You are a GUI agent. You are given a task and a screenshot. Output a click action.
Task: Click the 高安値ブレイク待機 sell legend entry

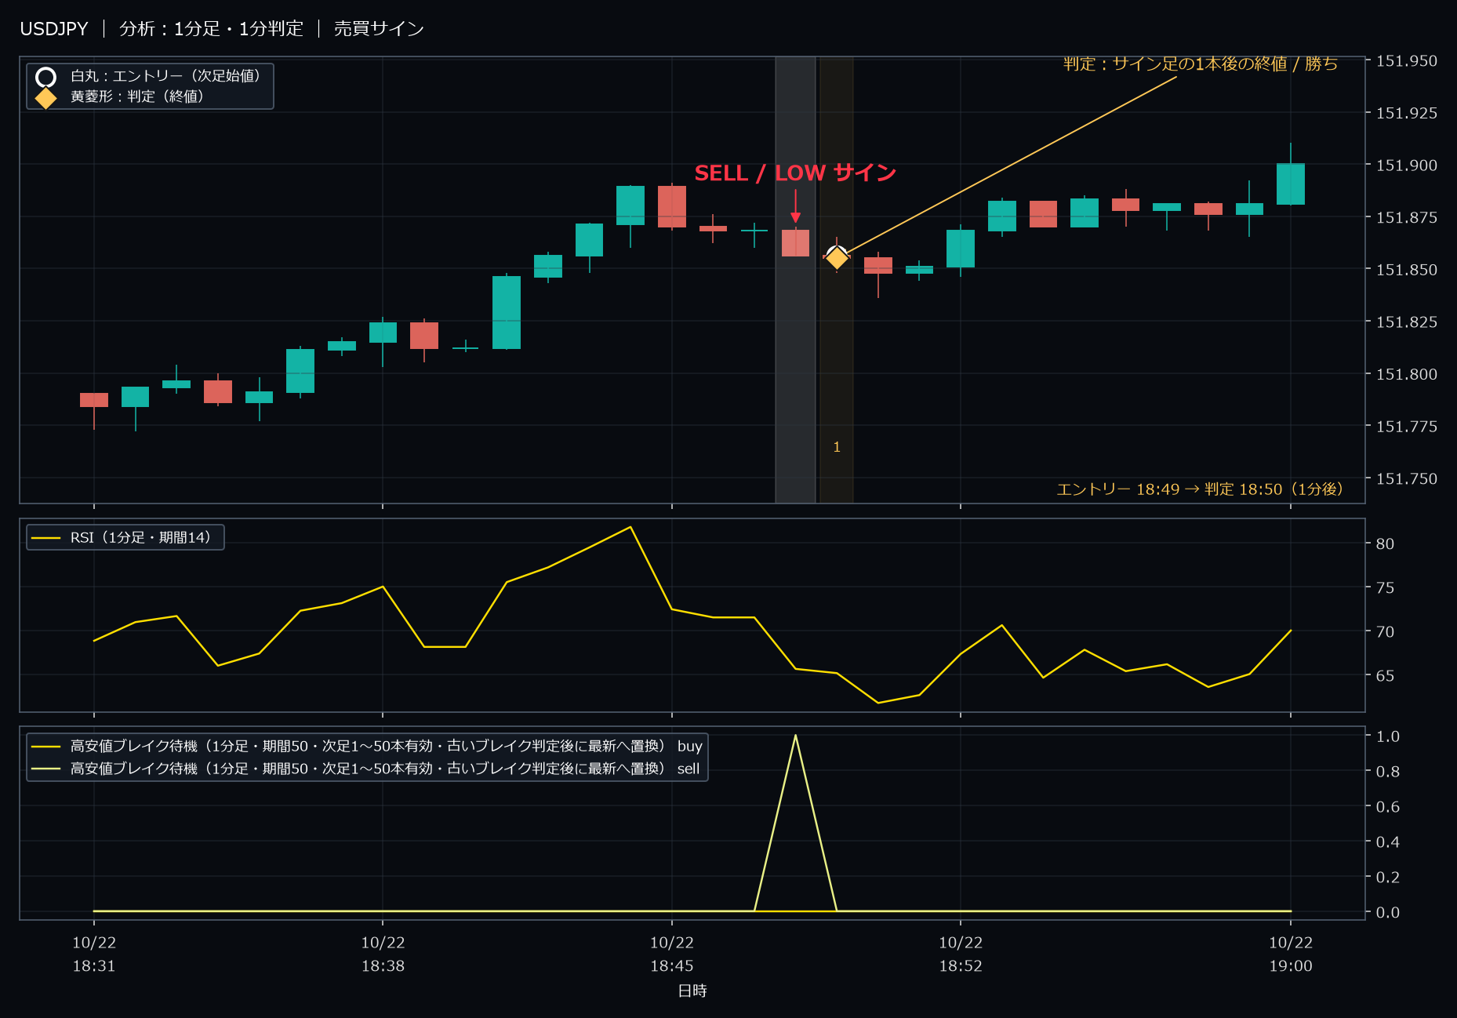point(365,769)
